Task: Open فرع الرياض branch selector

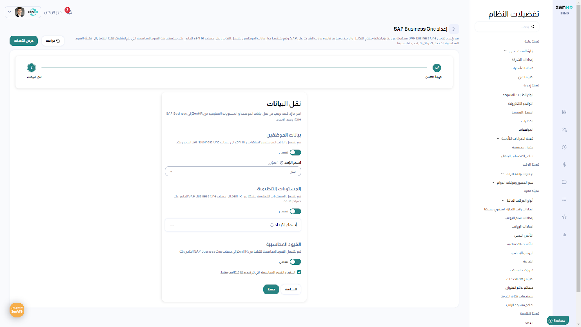Action: click(53, 12)
